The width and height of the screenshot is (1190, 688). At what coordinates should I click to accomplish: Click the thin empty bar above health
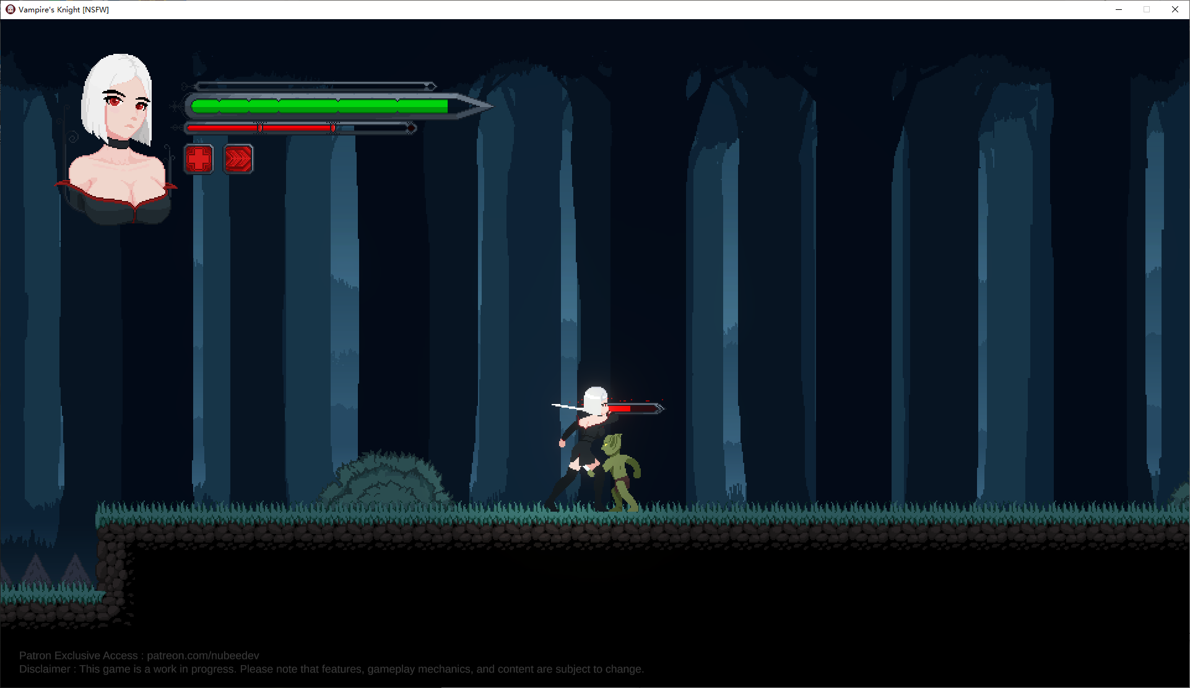313,86
